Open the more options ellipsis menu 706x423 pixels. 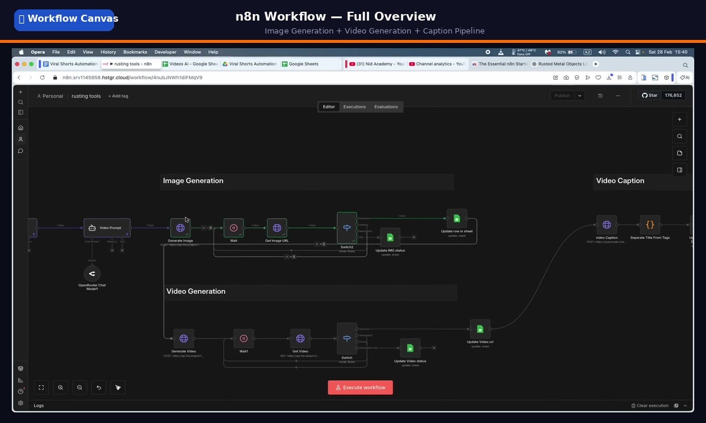click(x=618, y=95)
